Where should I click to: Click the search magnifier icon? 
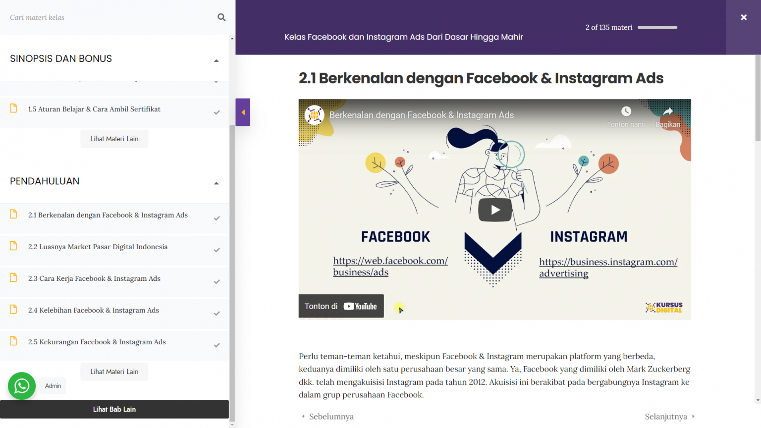click(221, 17)
